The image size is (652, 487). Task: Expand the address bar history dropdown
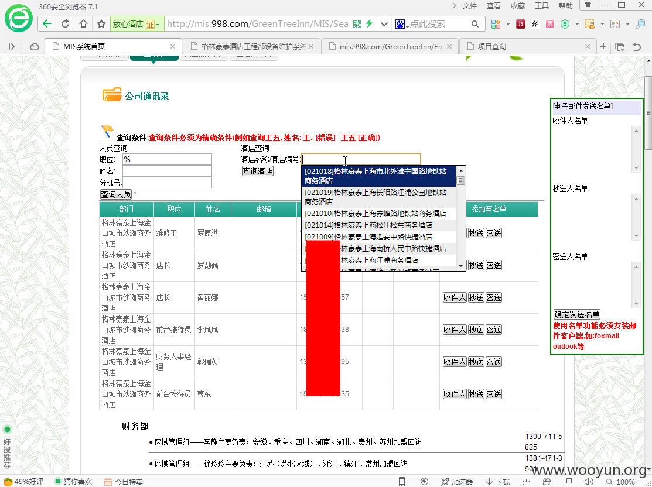384,24
